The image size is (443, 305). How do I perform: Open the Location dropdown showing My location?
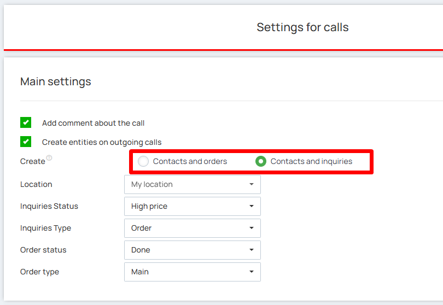point(192,184)
